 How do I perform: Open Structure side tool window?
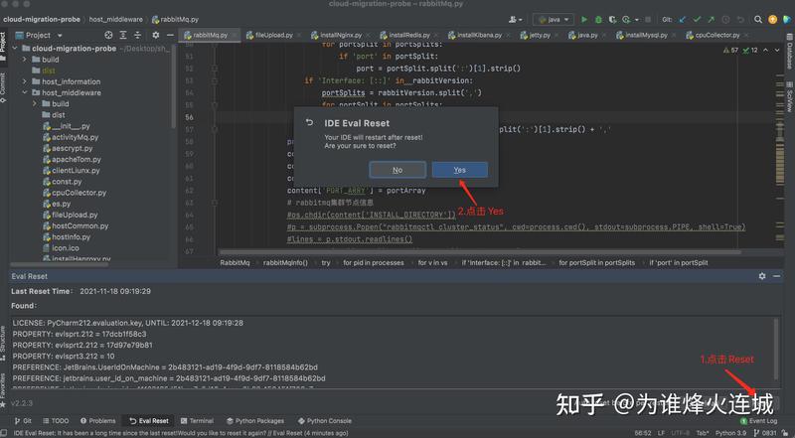4,345
